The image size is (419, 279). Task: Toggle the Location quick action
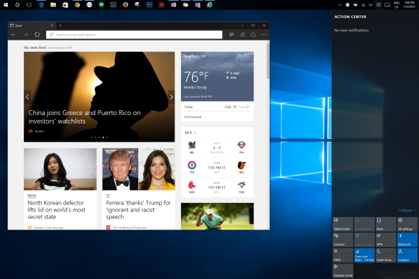click(406, 255)
